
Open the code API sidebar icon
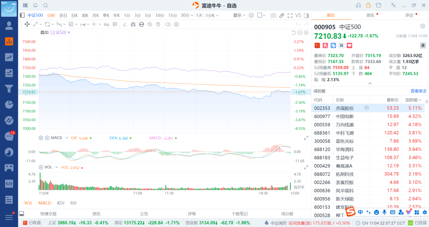(9, 183)
